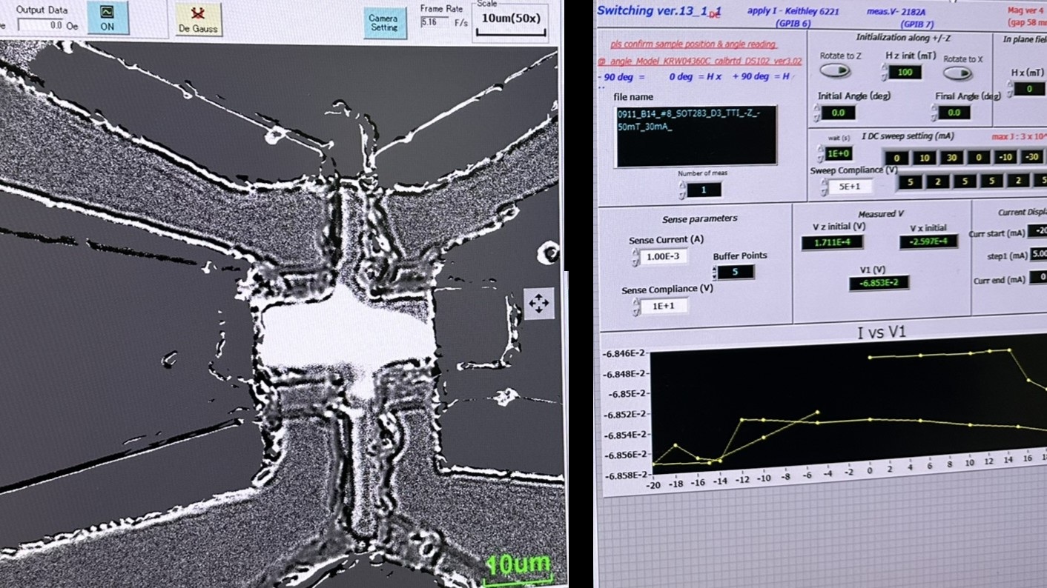Click the Number of meas stepper
Image resolution: width=1047 pixels, height=588 pixels.
click(681, 190)
